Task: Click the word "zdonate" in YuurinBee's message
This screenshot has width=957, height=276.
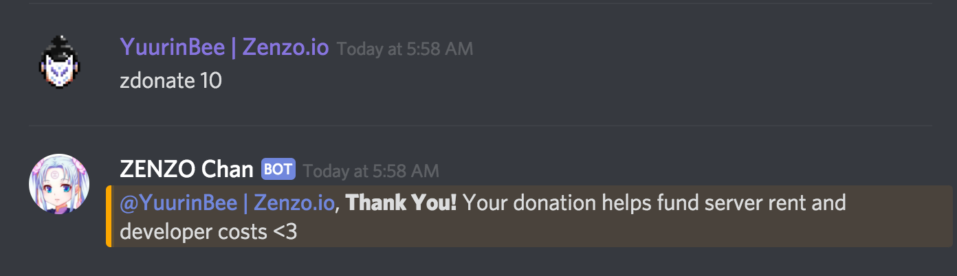Action: [157, 81]
